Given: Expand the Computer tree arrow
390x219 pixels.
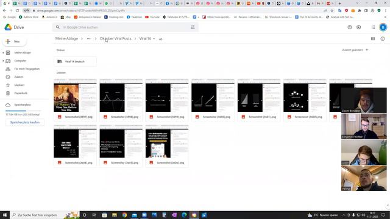Looking at the screenshot, I should click(x=3, y=61).
